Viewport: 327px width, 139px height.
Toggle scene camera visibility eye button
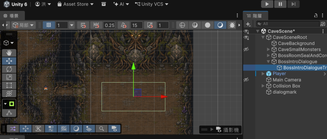point(114,129)
